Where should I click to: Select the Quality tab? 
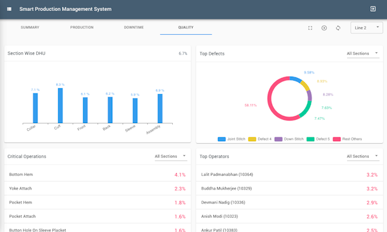186,27
